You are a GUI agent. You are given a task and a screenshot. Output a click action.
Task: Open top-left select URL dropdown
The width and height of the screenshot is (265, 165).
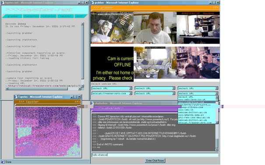112,88
